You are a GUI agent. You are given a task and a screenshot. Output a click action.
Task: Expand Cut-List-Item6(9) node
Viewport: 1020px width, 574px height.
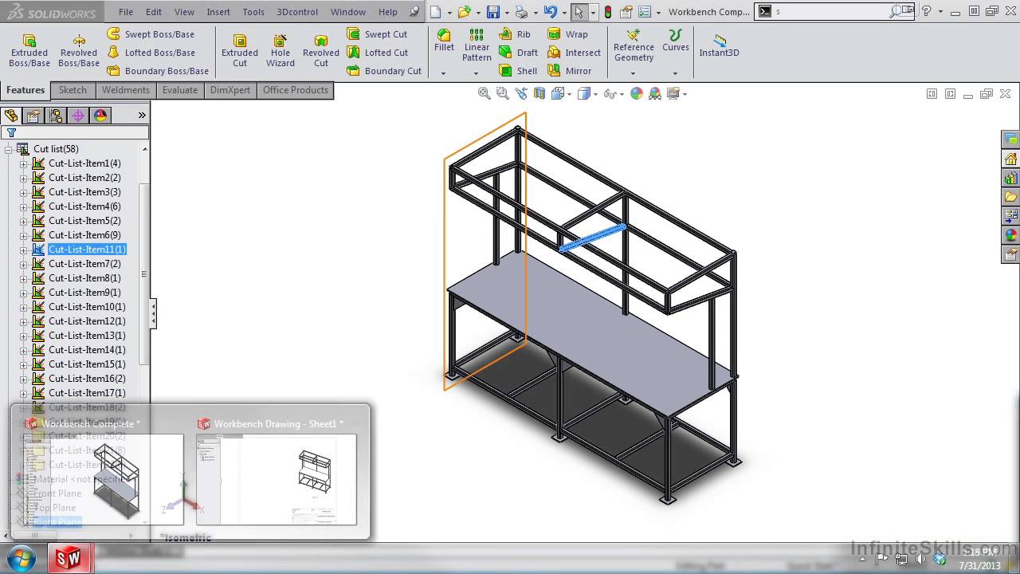coord(23,235)
